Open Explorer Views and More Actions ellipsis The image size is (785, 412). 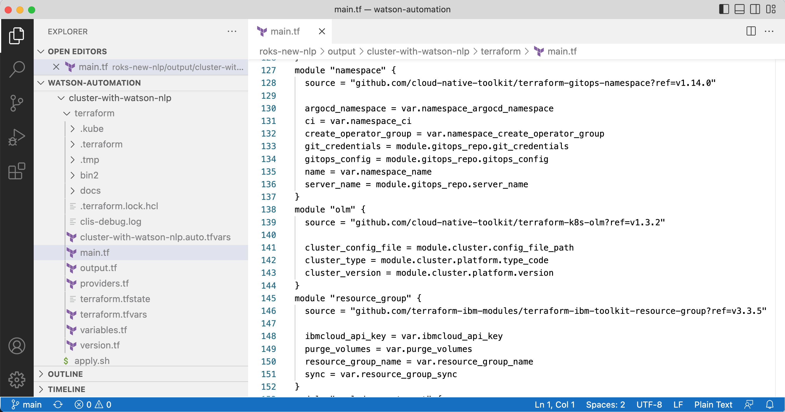tap(232, 31)
